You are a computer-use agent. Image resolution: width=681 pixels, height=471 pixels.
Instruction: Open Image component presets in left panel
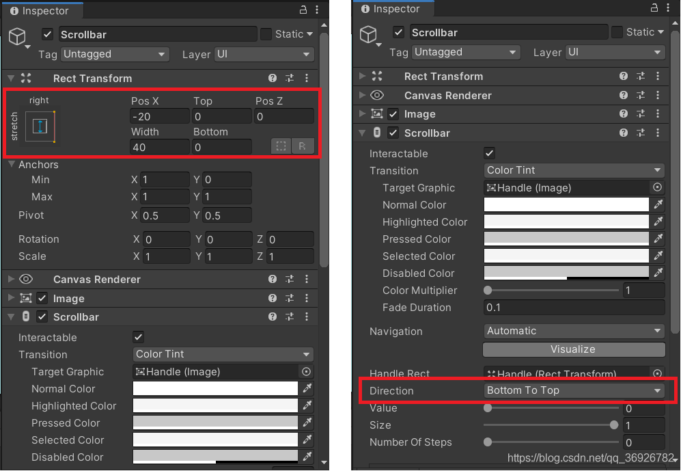click(290, 298)
